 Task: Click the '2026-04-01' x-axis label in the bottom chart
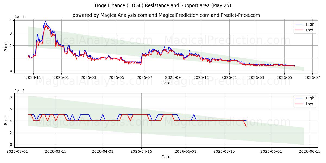[103, 151]
